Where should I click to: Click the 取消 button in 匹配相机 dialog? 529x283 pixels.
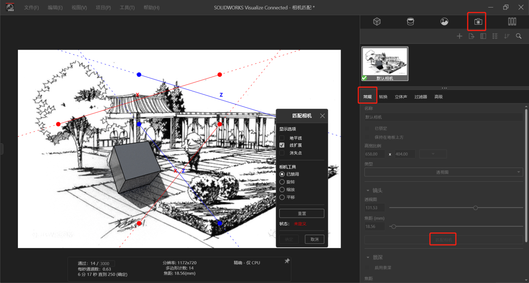pos(315,240)
